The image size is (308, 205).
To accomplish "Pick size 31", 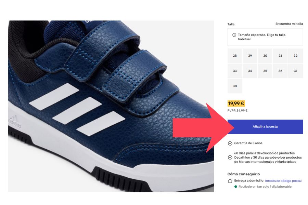I will click(x=280, y=56).
